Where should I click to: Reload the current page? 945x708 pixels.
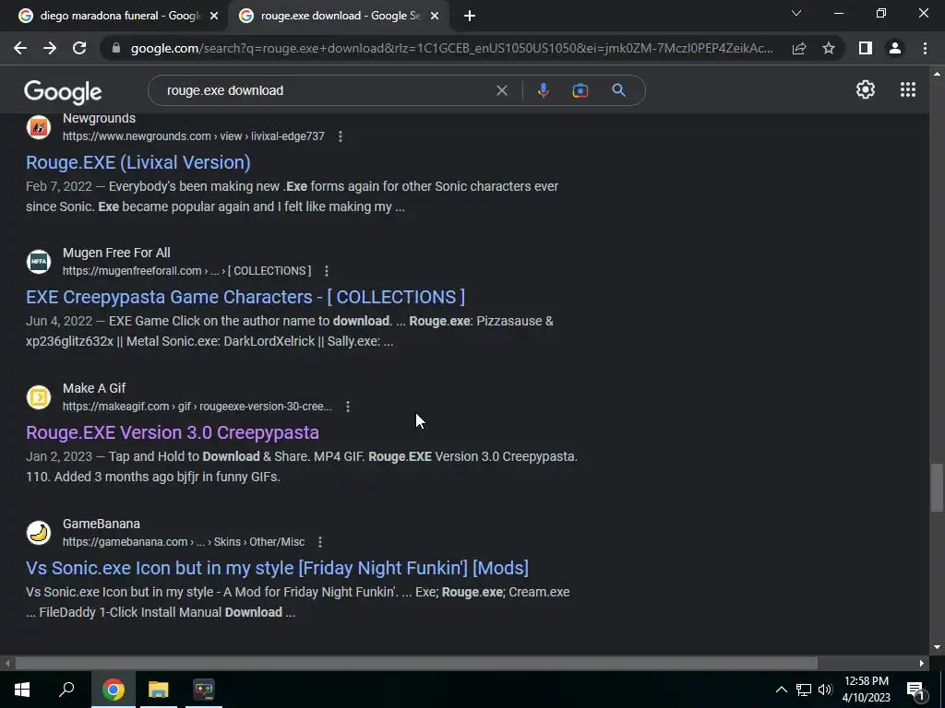(x=79, y=48)
